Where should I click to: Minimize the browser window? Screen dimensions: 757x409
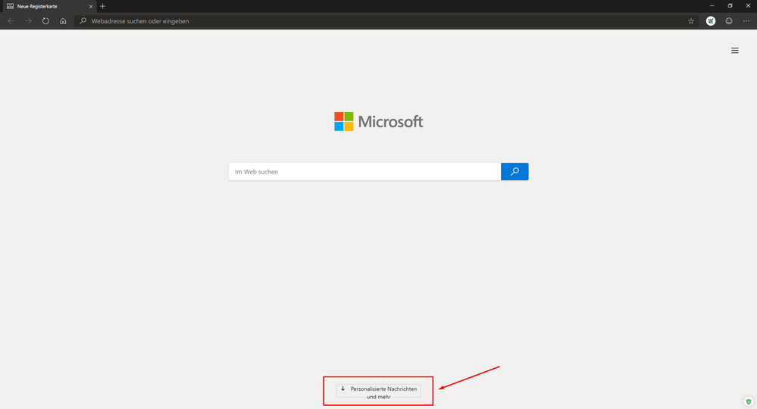[712, 6]
